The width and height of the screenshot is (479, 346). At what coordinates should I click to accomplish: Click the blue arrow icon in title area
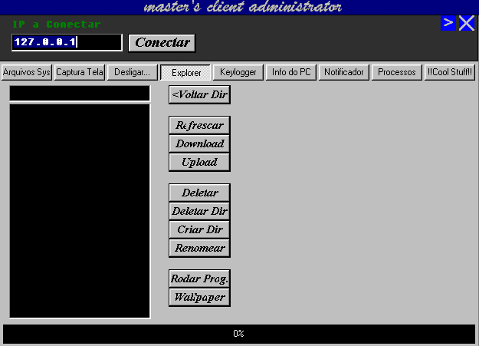tap(448, 23)
